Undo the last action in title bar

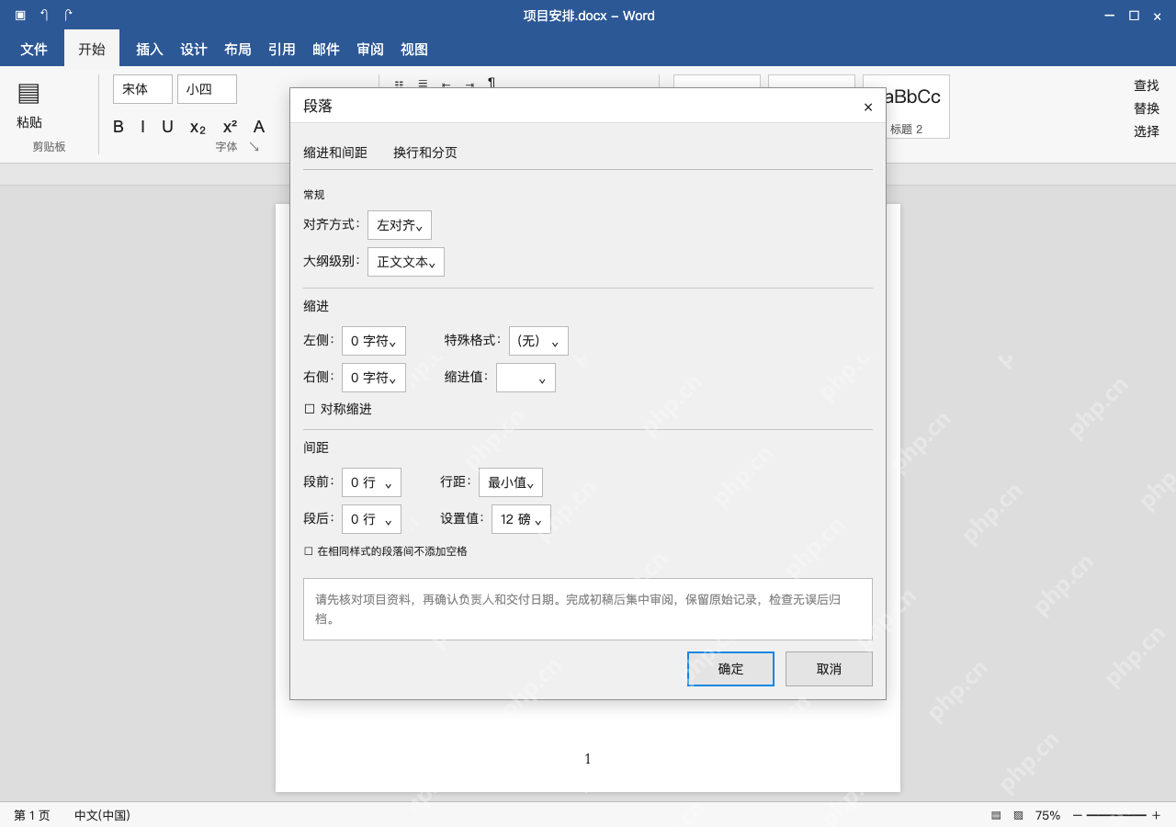[44, 15]
